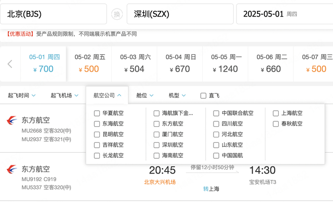Click the 2025-05-01 date field
The height and width of the screenshot is (202, 333).
click(283, 14)
